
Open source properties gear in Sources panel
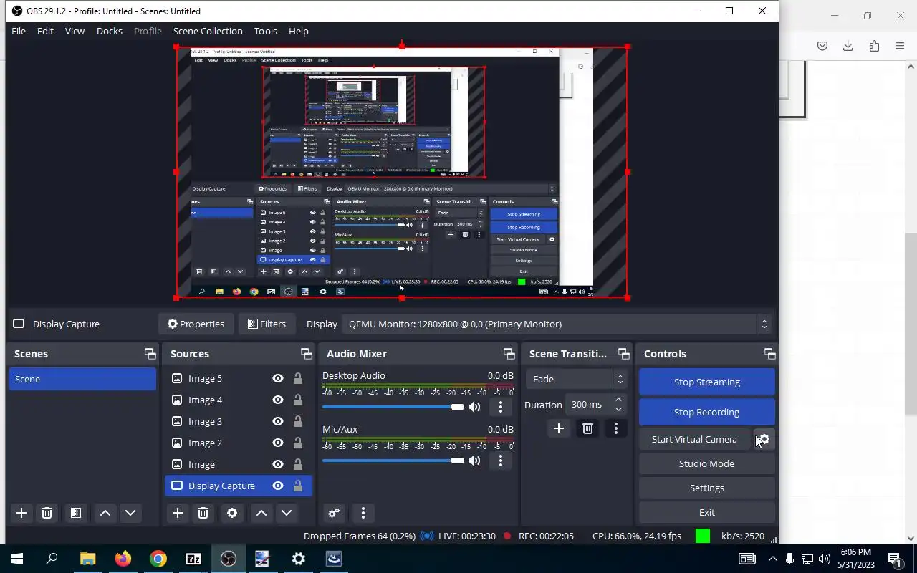point(232,513)
